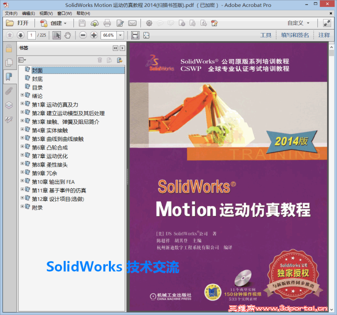Expand the 绪论 bookmark
337x315 pixels.
pyautogui.click(x=22, y=94)
